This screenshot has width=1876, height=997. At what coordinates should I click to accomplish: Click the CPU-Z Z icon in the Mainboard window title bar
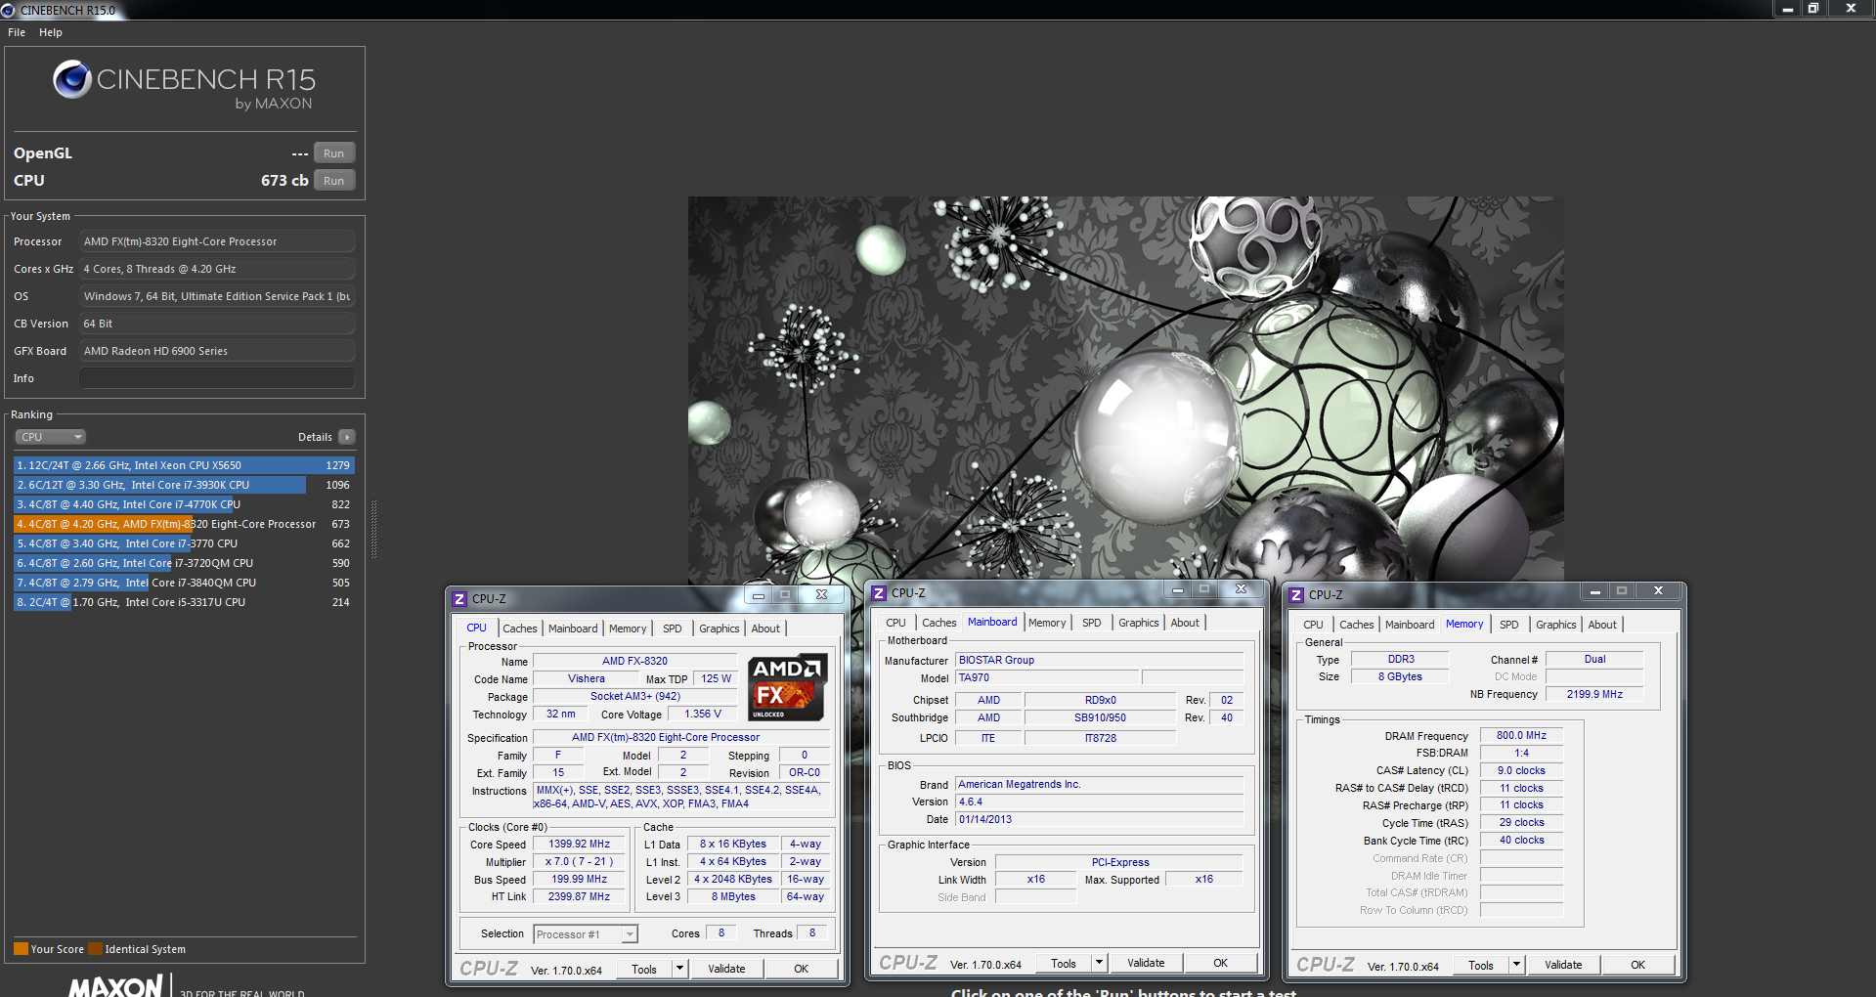[879, 593]
